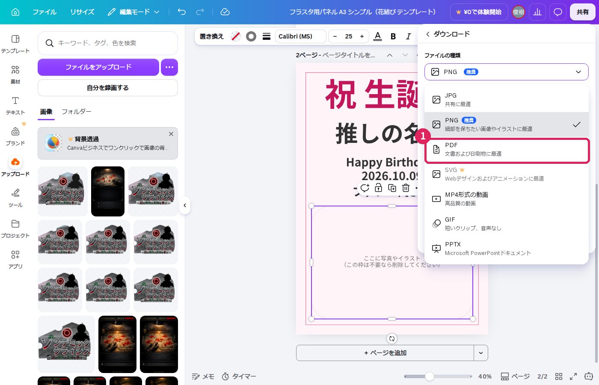Select GIF file type option

point(507,224)
